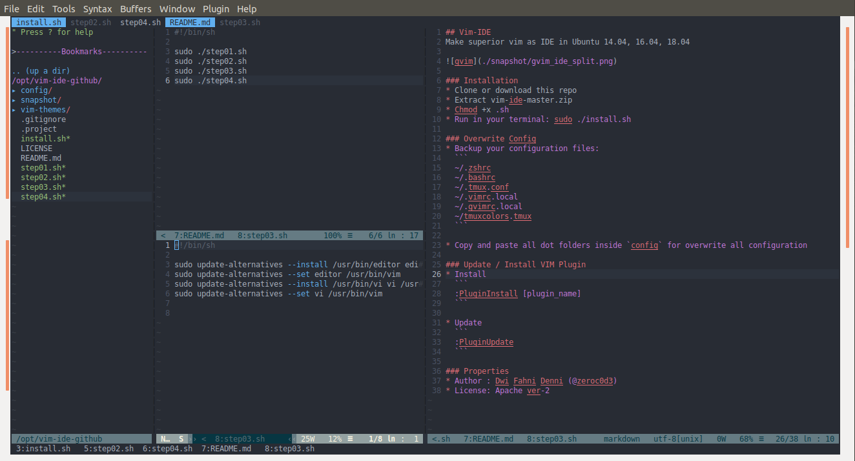Switch to the step03.sh tab at top
855x461 pixels.
coord(240,23)
